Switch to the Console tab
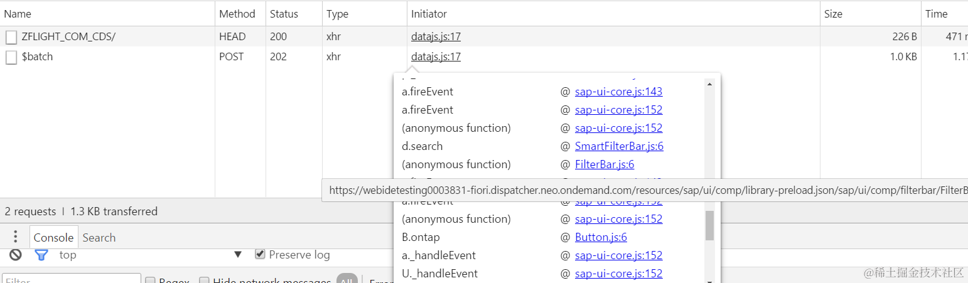The width and height of the screenshot is (968, 283). pos(53,237)
